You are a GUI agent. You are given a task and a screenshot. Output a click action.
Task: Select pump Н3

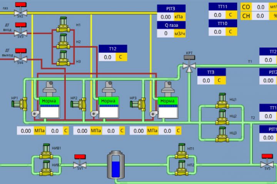(63, 58)
